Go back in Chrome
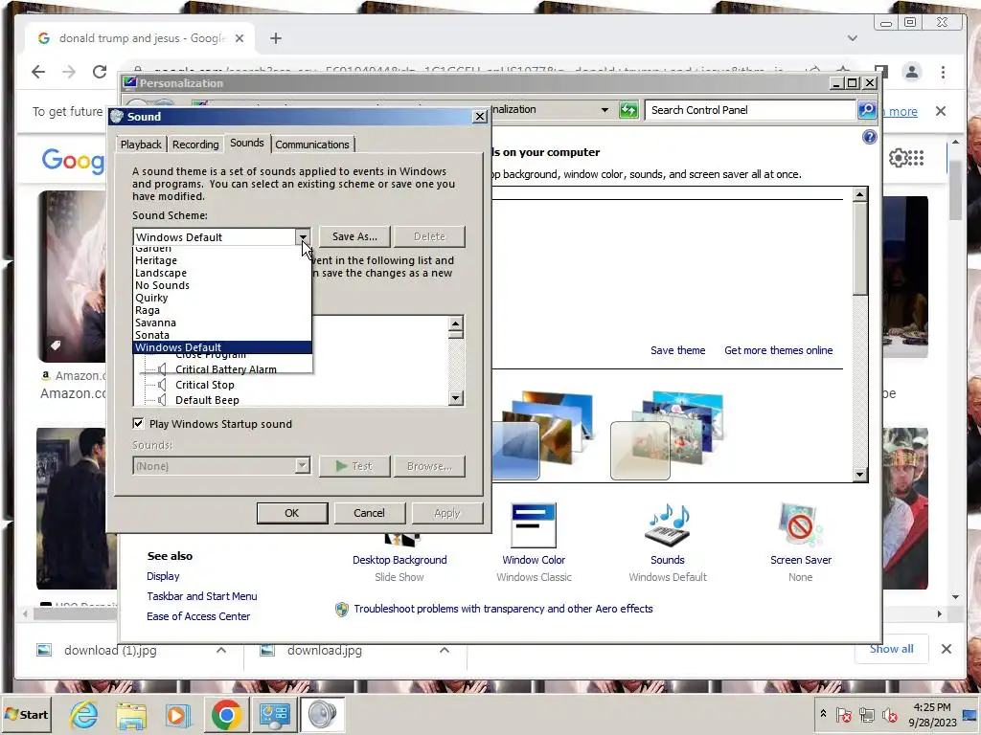This screenshot has width=981, height=735. click(x=38, y=72)
